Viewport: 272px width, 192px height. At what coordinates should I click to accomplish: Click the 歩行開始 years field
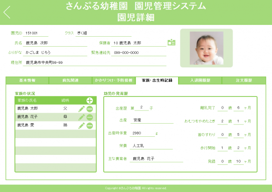[223, 148]
